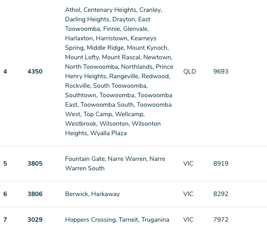Click rank number 7
This screenshot has width=267, height=232.
5,219
